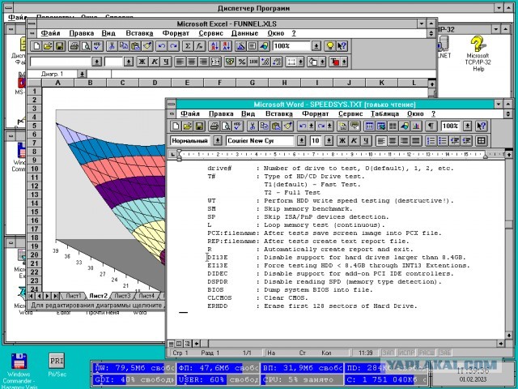Click the Word horizontal scroll right arrow
Viewport: 518px width, 389px height.
[501, 344]
